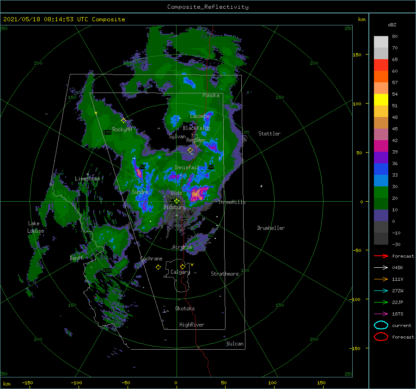Select the orange 111V arrow symbol

coord(381,279)
